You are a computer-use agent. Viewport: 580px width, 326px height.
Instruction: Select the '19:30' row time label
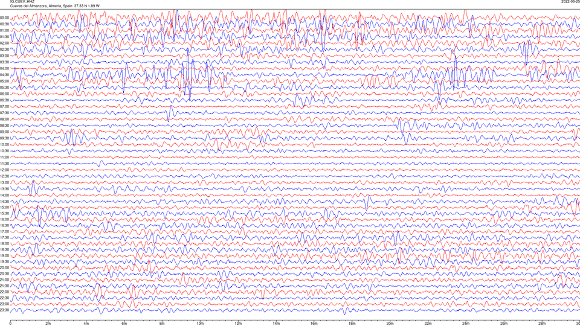point(4,261)
